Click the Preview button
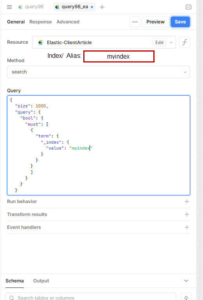This screenshot has width=203, height=300. point(155,22)
